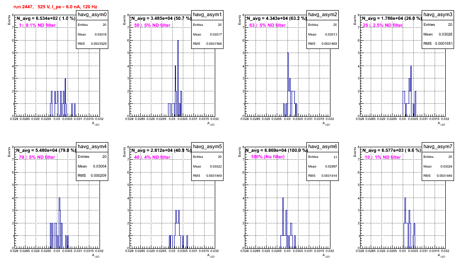Image resolution: width=461 pixels, height=264 pixels.
Task: Pick the magenta 63 ± 5% ND filter text
Action: point(268,25)
